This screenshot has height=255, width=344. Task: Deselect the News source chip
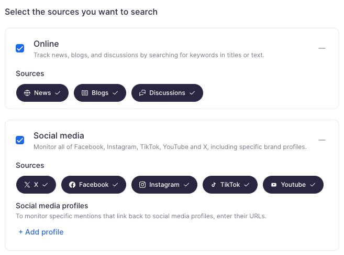[x=42, y=93]
